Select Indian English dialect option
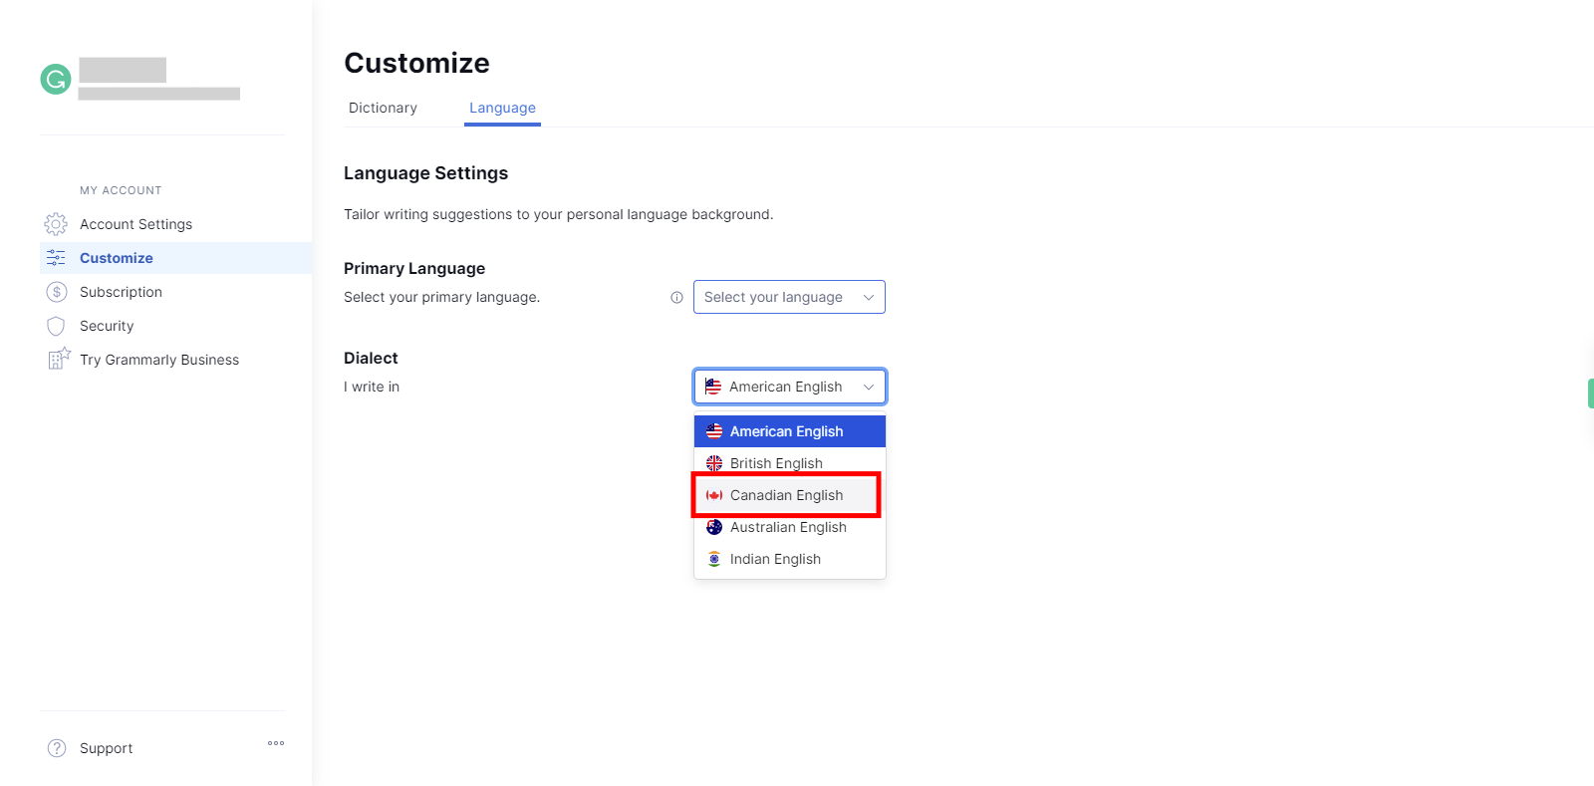Viewport: 1594px width, 786px height. pos(790,559)
